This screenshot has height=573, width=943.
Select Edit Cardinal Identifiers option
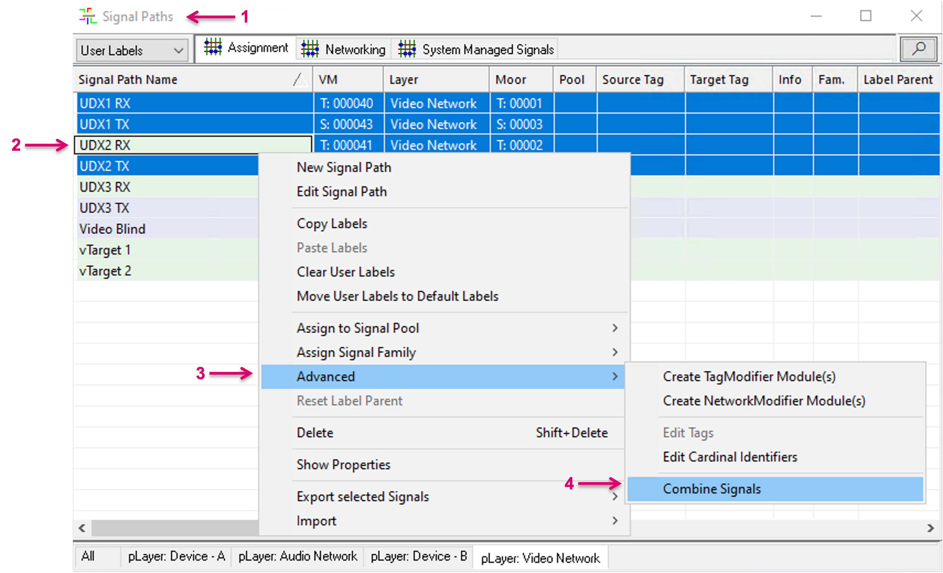729,457
